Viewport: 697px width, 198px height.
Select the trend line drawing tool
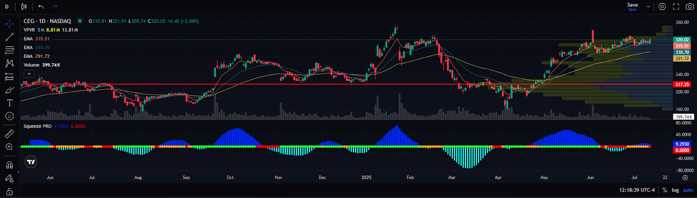point(9,37)
